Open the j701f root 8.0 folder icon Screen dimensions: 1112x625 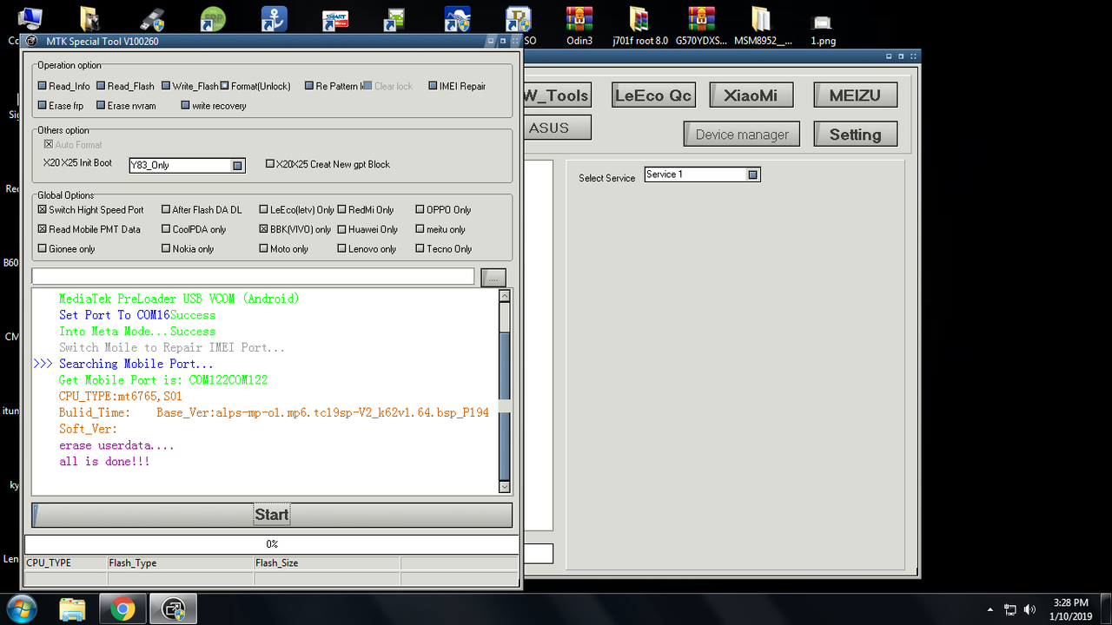[x=640, y=21]
